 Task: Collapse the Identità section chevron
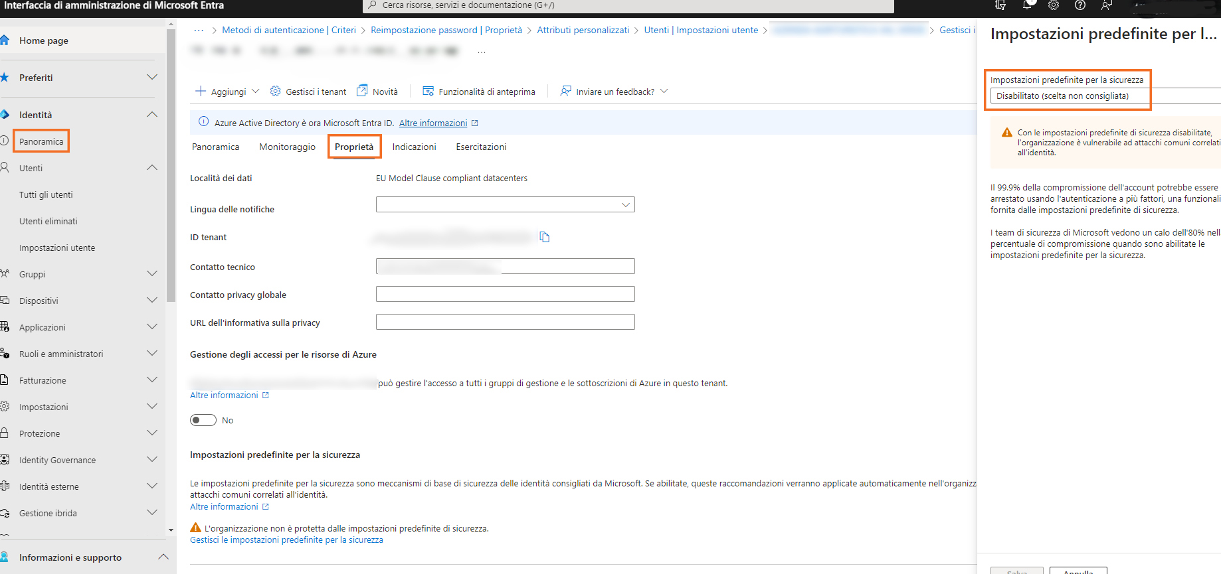pos(152,115)
